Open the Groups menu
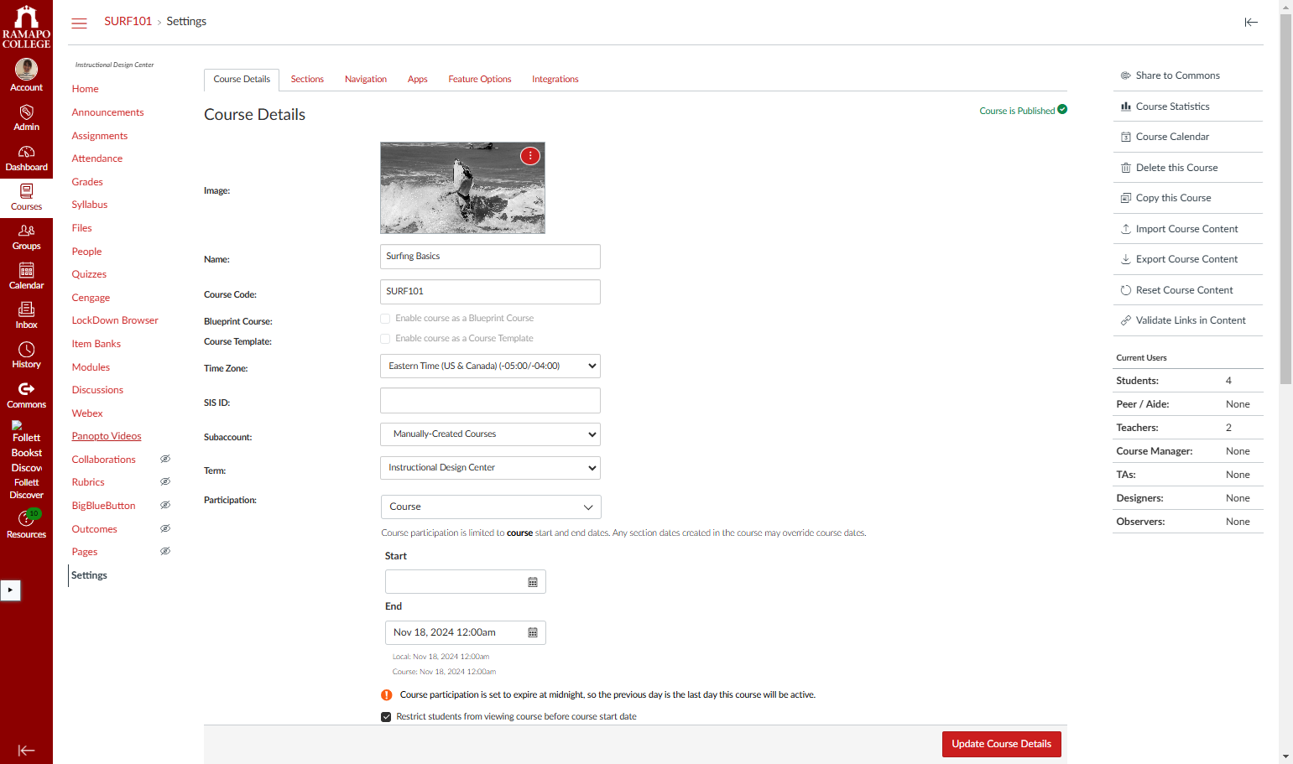 (26, 237)
